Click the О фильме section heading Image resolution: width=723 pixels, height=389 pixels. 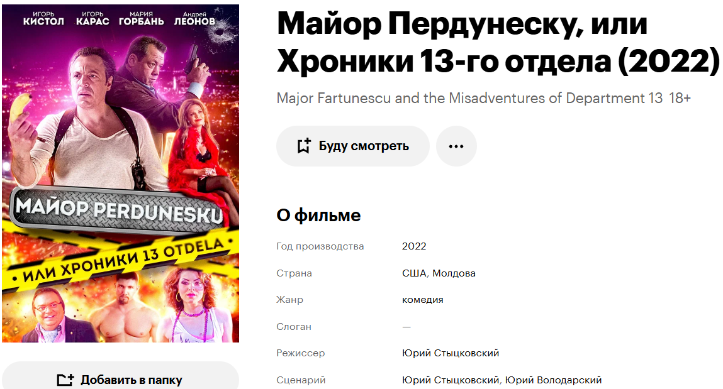click(x=318, y=215)
